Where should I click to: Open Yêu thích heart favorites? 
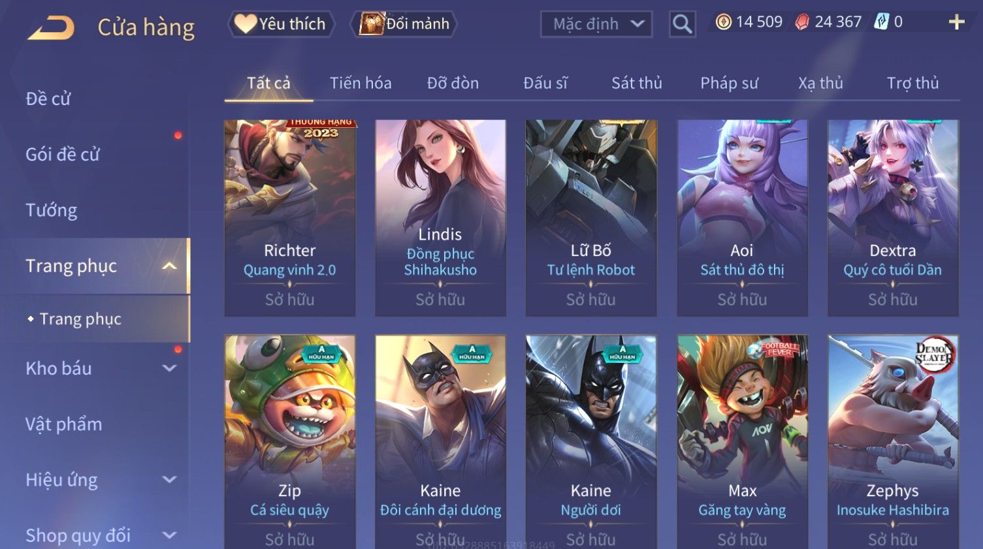[x=281, y=24]
